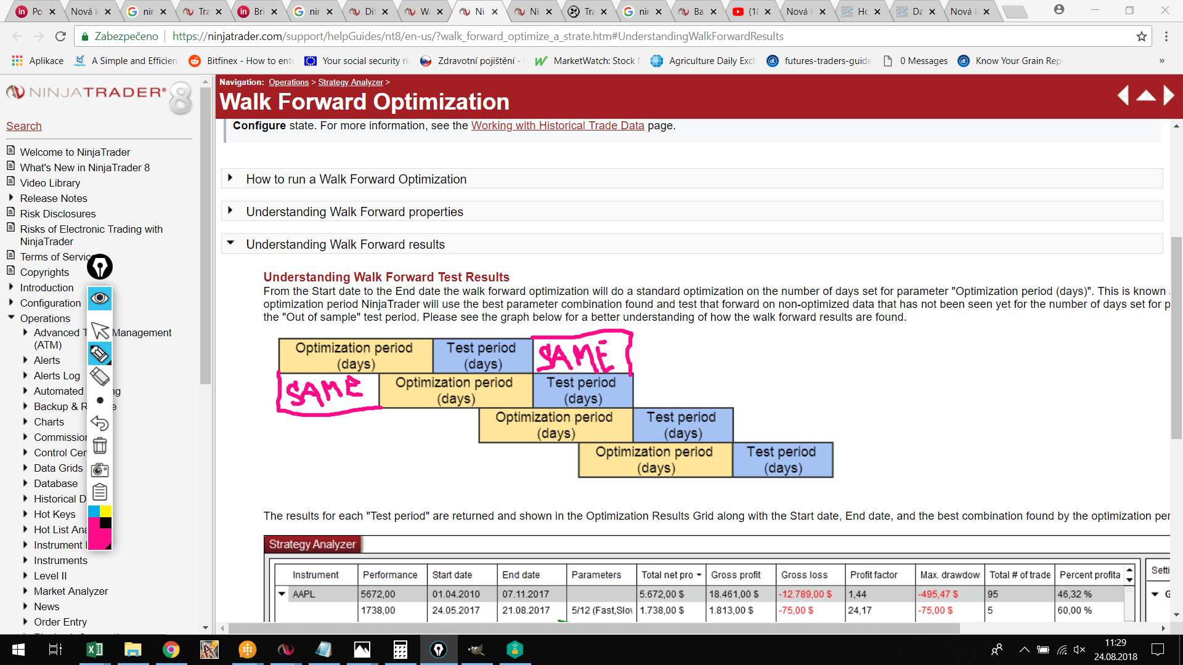Open Excel from the Windows taskbar
This screenshot has width=1183, height=665.
pyautogui.click(x=94, y=650)
